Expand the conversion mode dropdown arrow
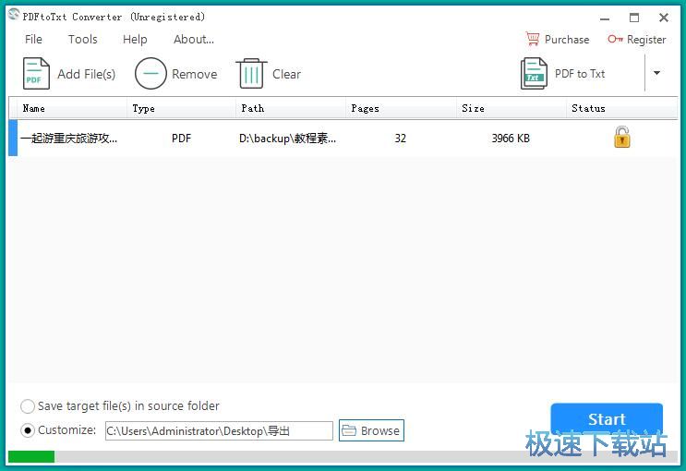This screenshot has width=686, height=471. (x=656, y=73)
